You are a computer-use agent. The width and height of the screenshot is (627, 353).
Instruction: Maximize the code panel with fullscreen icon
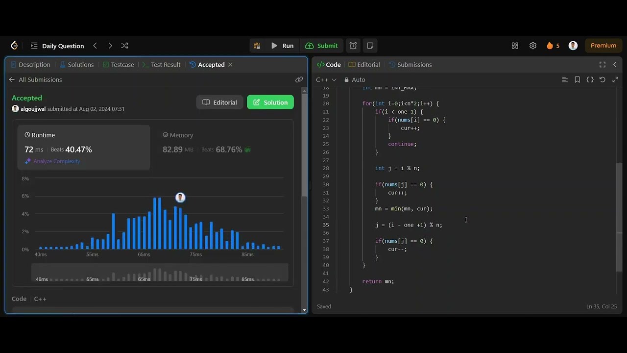click(603, 65)
